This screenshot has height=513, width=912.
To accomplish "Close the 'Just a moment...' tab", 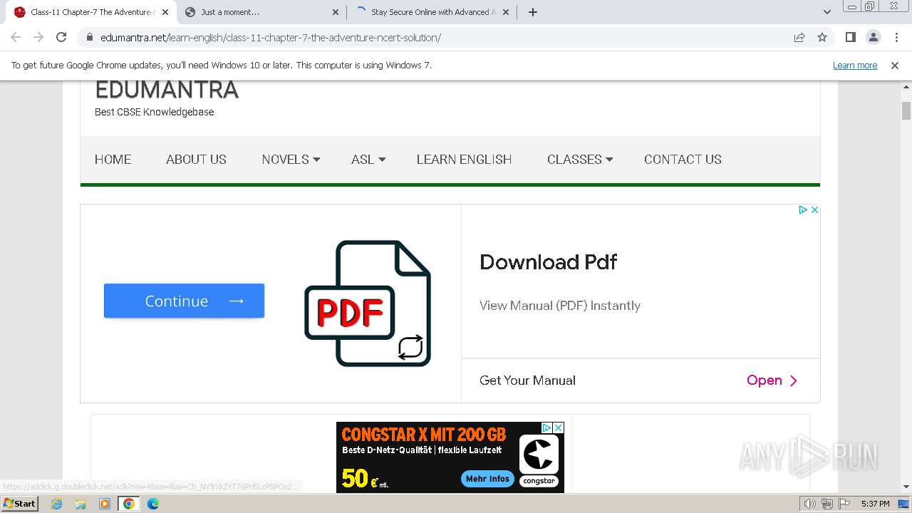I will (x=336, y=12).
